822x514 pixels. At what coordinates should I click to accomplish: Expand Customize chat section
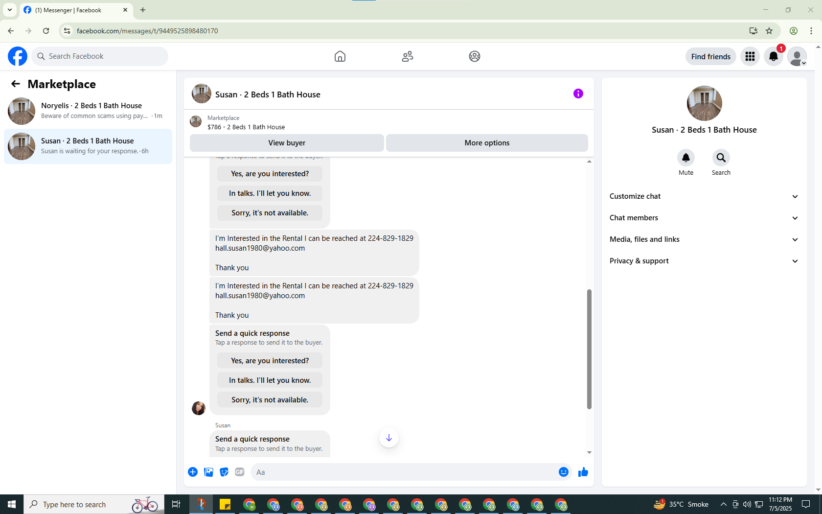704,196
